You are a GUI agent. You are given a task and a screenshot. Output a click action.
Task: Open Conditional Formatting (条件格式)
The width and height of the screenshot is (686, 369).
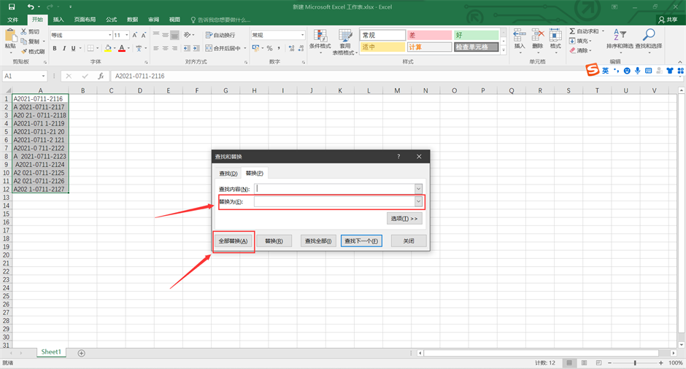tap(320, 40)
